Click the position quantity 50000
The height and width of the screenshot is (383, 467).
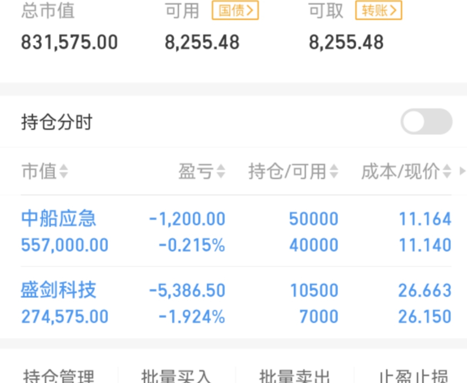(314, 219)
